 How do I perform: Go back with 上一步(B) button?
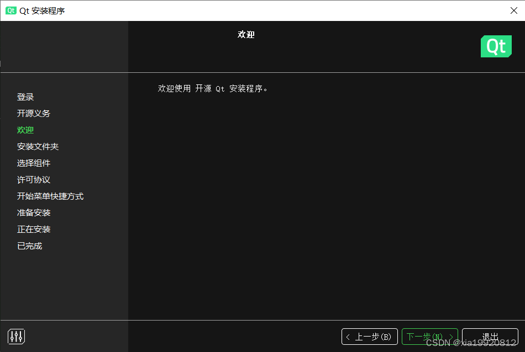(369, 337)
